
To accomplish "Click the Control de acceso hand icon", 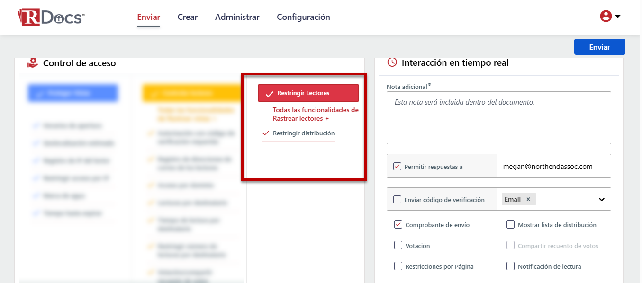I will click(32, 63).
